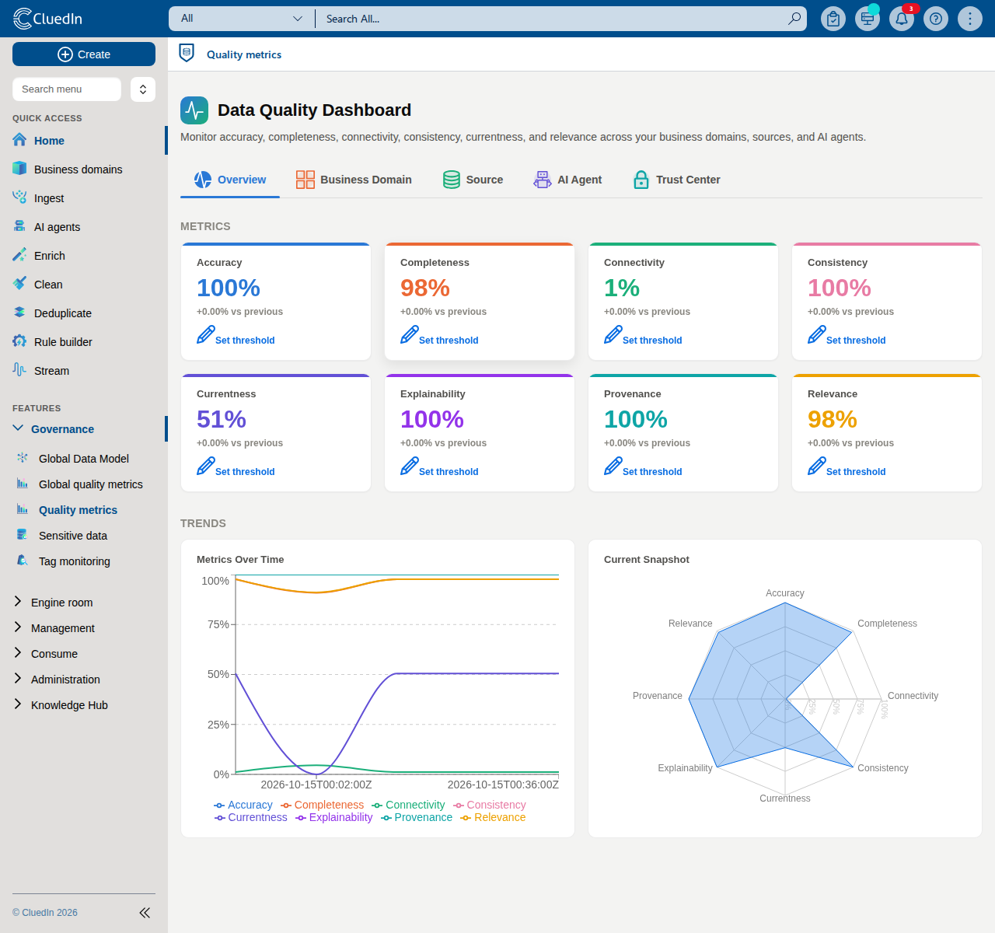Click the Create button

click(x=84, y=54)
